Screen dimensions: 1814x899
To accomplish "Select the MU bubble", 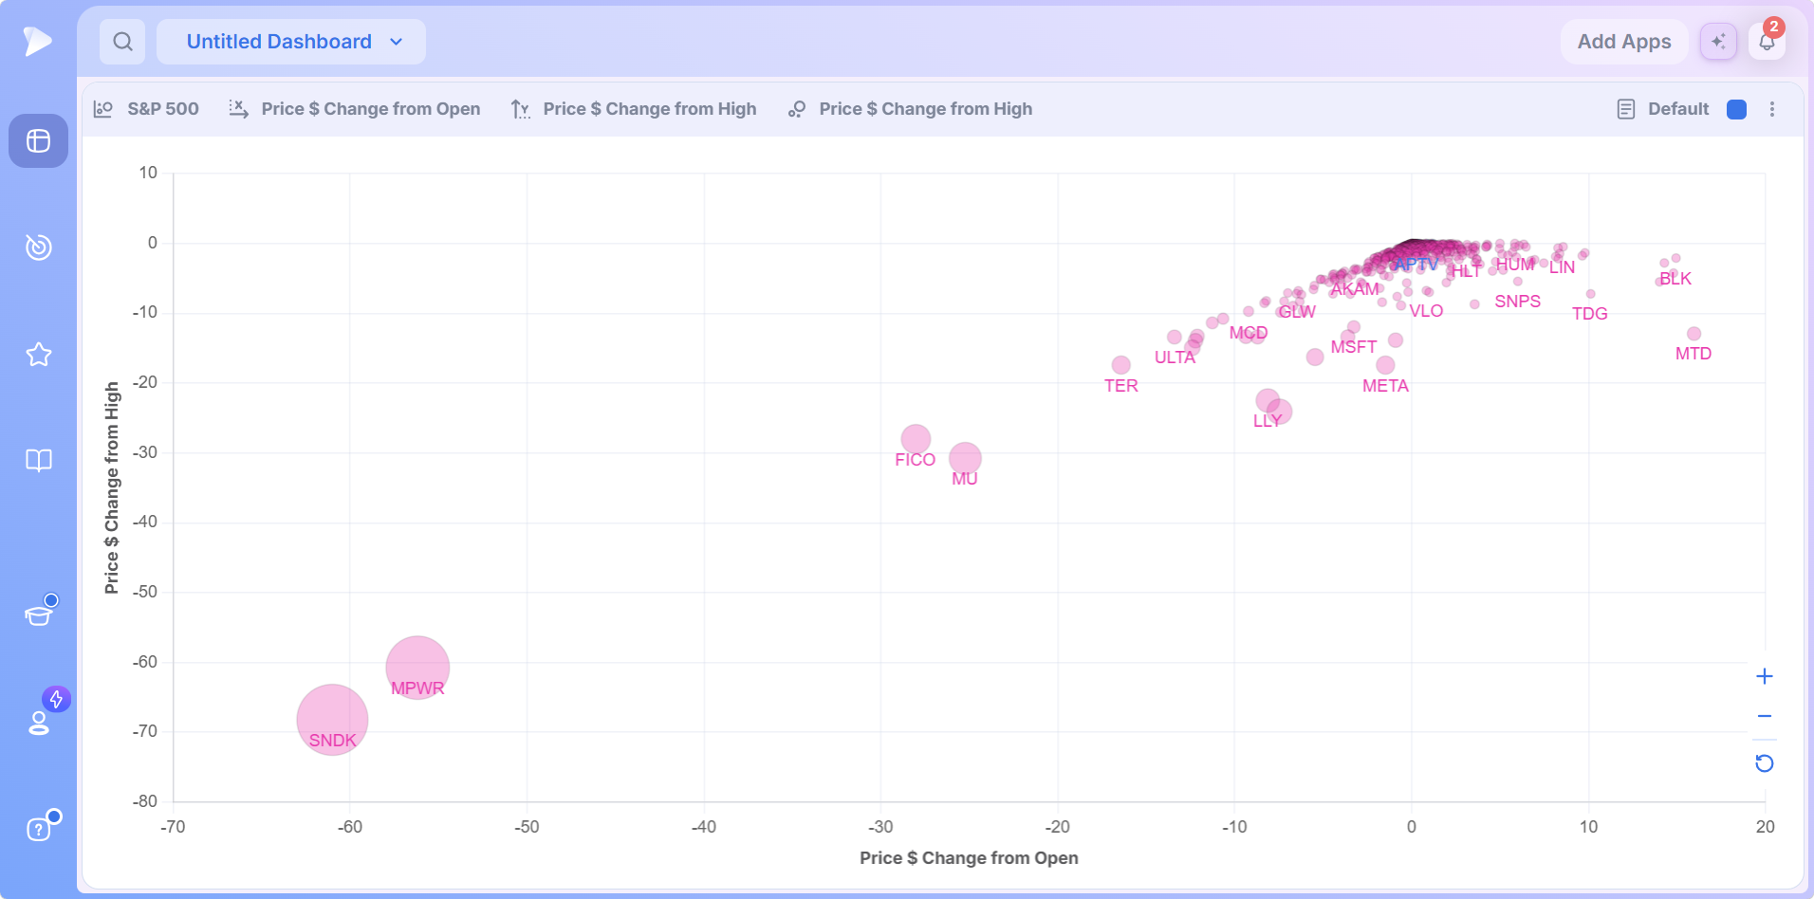I will 965,459.
